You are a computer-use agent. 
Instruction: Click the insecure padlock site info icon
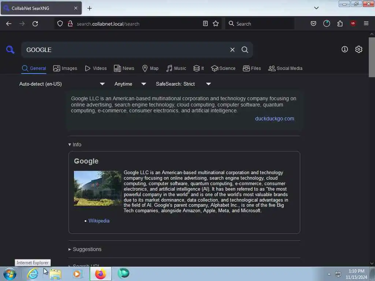pos(70,23)
